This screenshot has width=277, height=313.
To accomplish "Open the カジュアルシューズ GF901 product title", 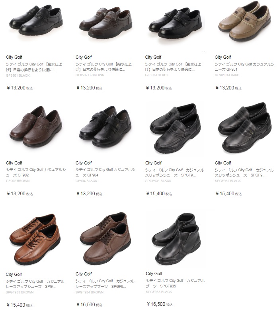I will pyautogui.click(x=244, y=67).
